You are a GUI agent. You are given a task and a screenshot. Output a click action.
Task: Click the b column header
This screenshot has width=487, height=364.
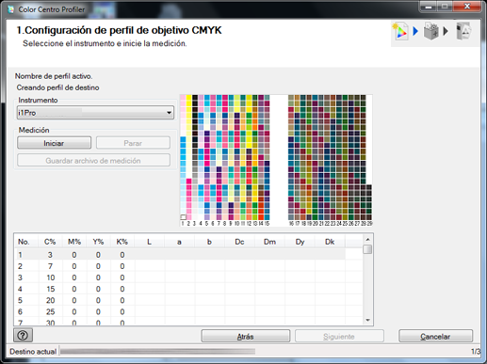point(209,242)
